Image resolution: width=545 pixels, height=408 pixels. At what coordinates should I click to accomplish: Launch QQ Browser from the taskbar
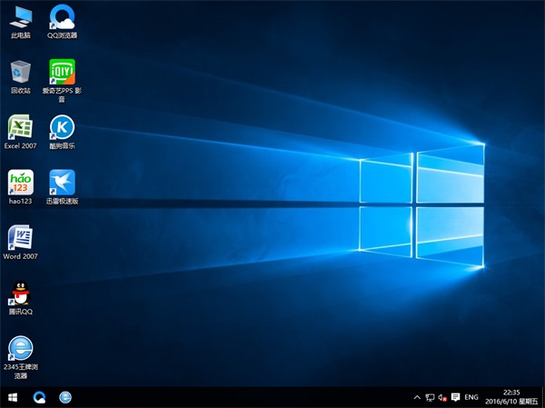(x=40, y=397)
